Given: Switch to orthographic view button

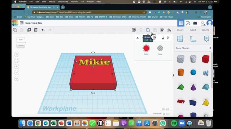Looking at the screenshot, I should [x=17, y=78].
